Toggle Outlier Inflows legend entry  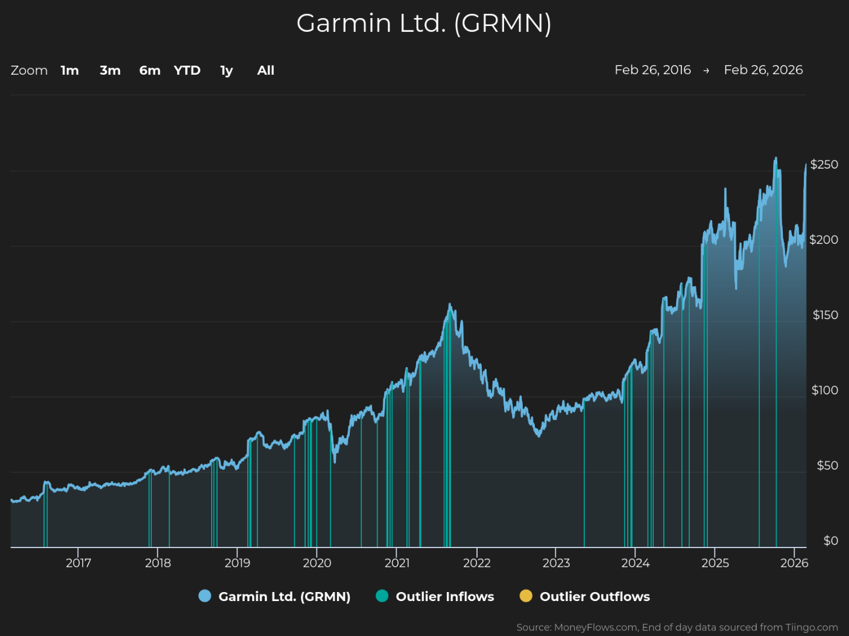click(435, 596)
